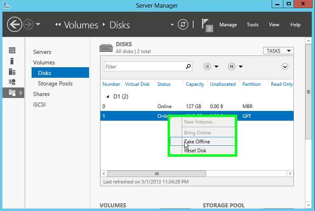Open the Help menu
Image resolution: width=315 pixels, height=211 pixels.
click(295, 25)
